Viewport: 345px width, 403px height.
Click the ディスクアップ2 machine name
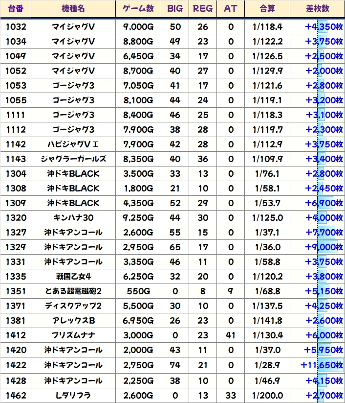73,306
